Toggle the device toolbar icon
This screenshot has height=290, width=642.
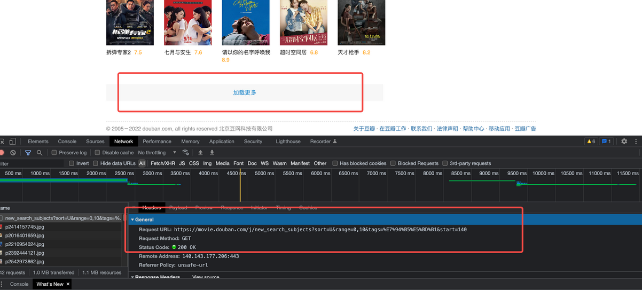pos(12,142)
